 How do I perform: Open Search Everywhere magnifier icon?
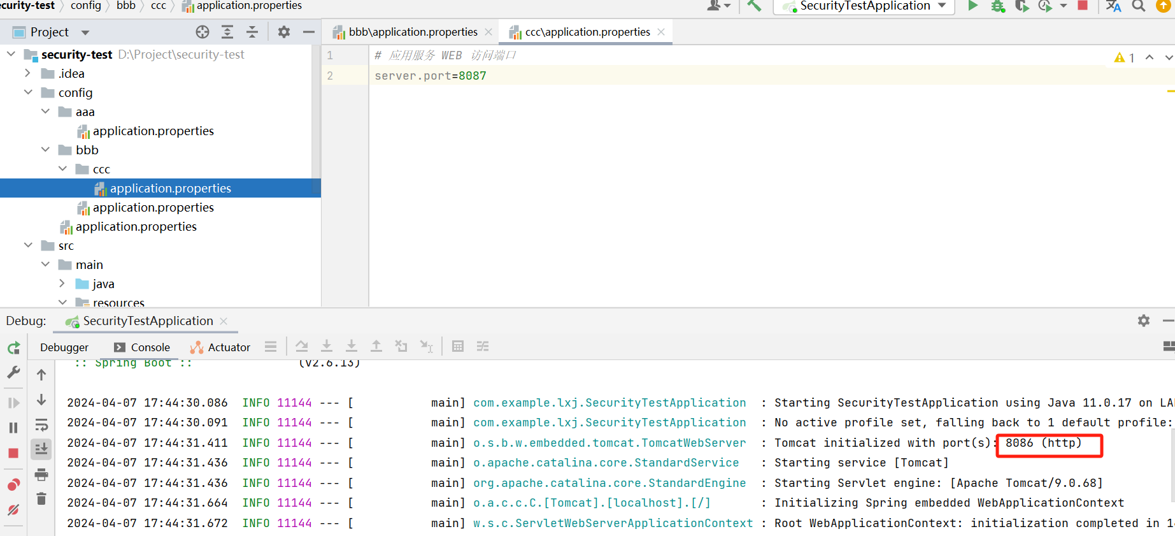coord(1138,6)
